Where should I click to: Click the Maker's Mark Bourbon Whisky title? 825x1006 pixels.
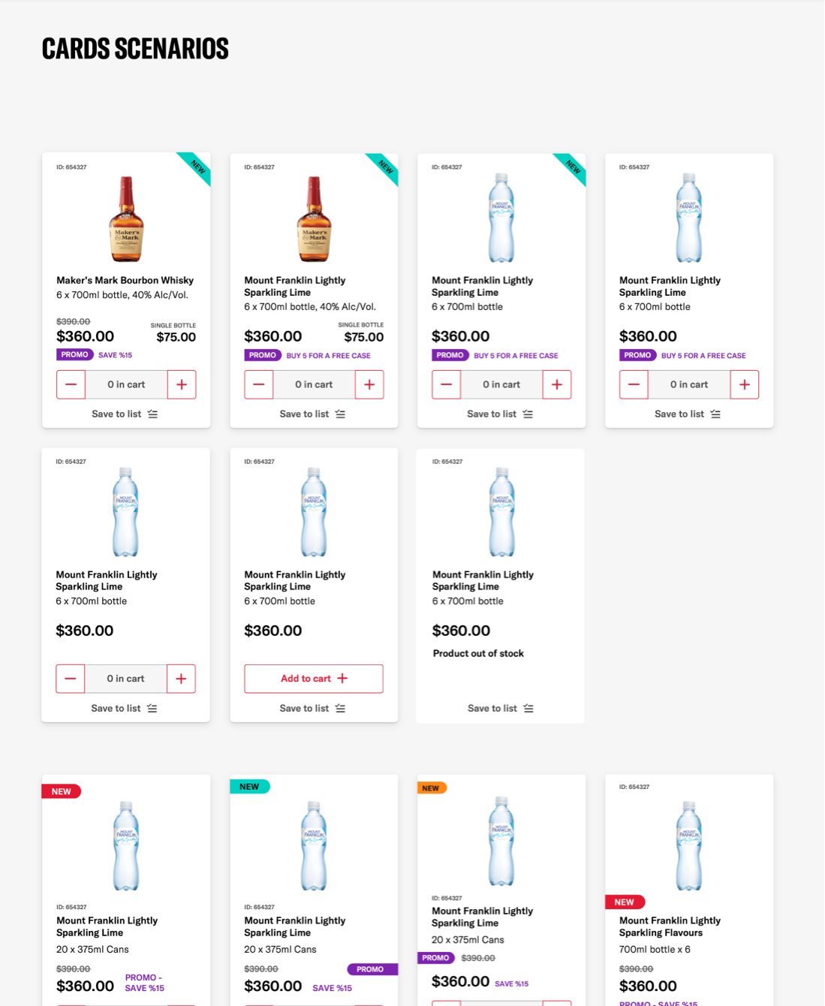(x=125, y=281)
